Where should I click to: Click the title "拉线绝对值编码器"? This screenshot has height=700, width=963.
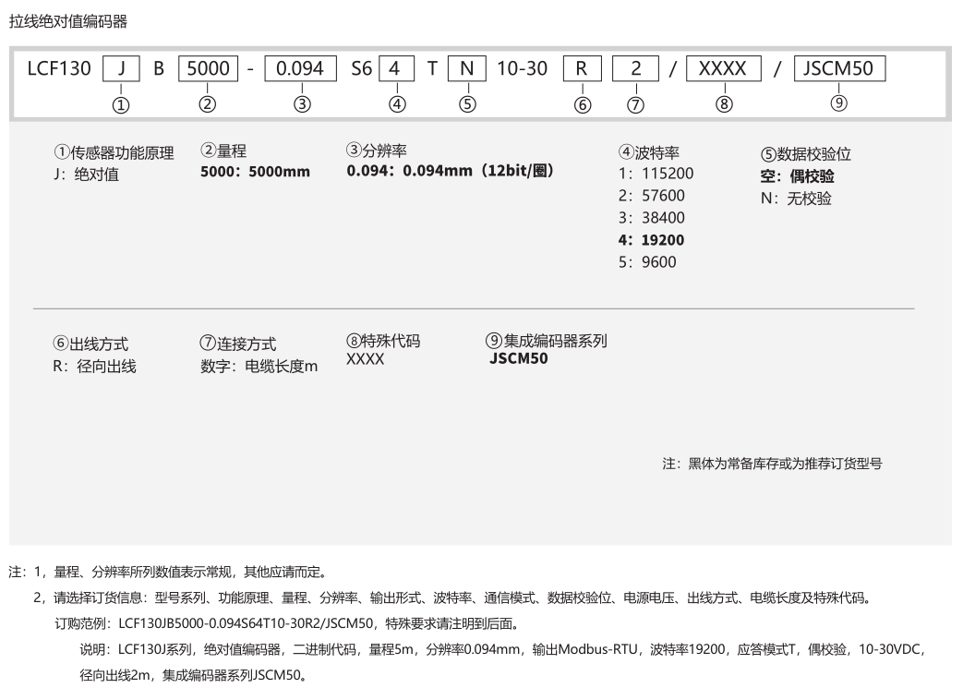tap(68, 21)
